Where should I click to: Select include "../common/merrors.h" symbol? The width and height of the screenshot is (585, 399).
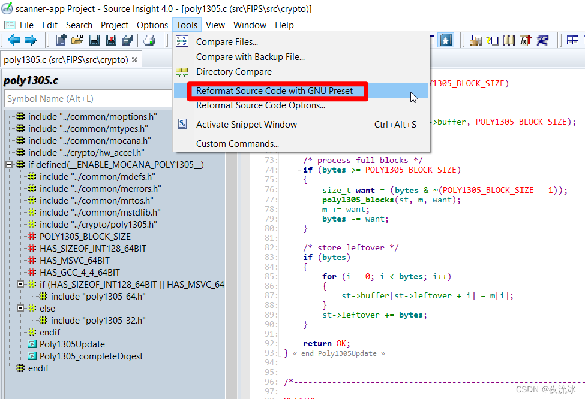pyautogui.click(x=100, y=189)
